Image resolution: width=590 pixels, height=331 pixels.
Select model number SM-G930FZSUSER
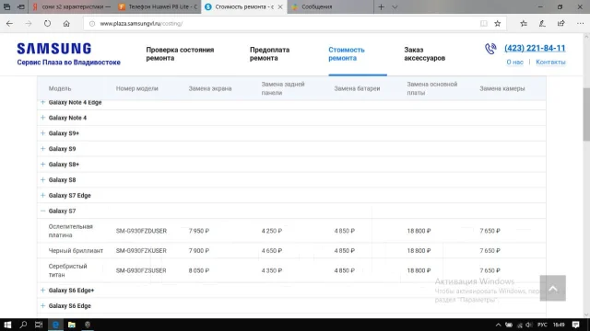[x=141, y=270]
